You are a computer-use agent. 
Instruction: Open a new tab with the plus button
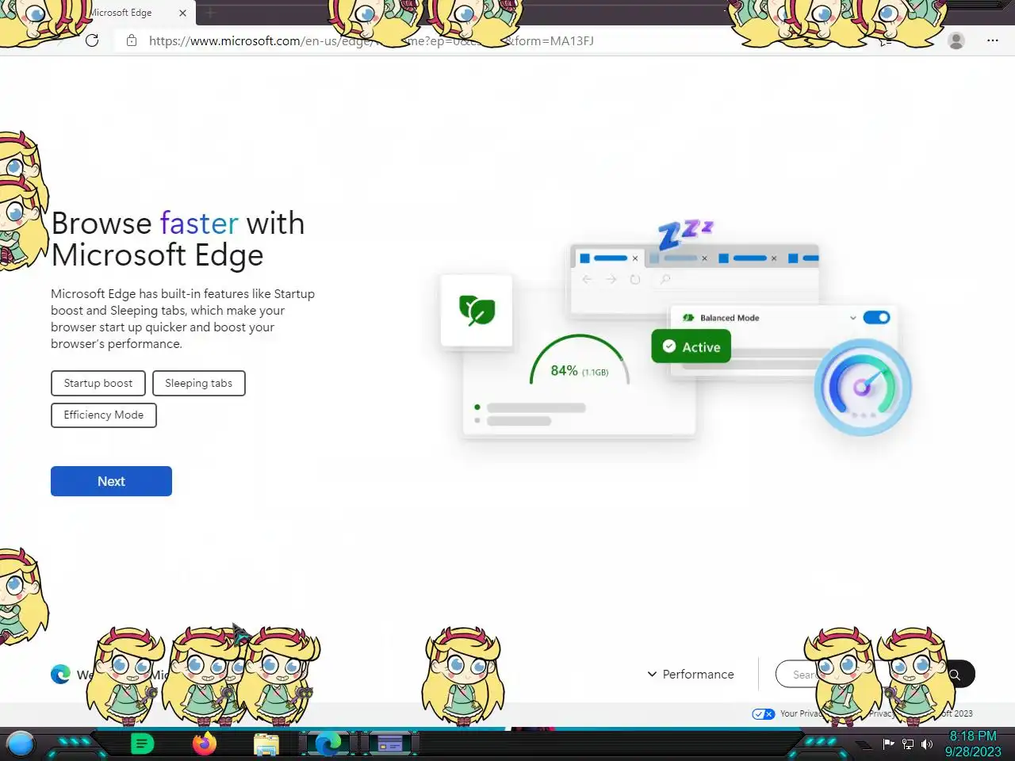tap(210, 13)
